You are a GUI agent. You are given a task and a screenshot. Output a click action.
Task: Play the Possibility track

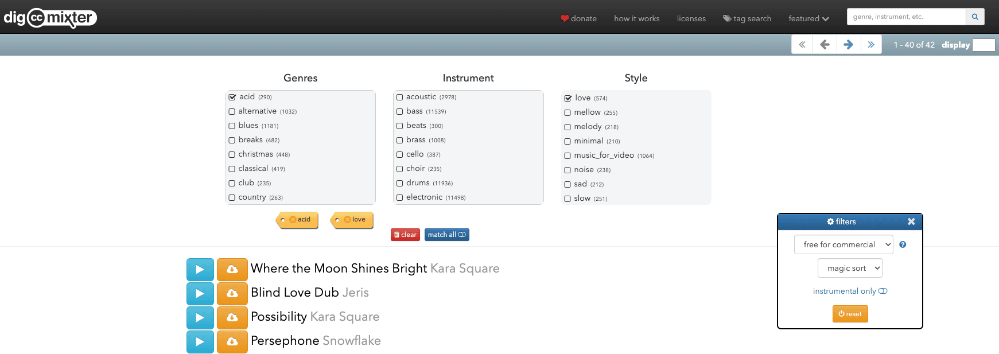coord(200,317)
